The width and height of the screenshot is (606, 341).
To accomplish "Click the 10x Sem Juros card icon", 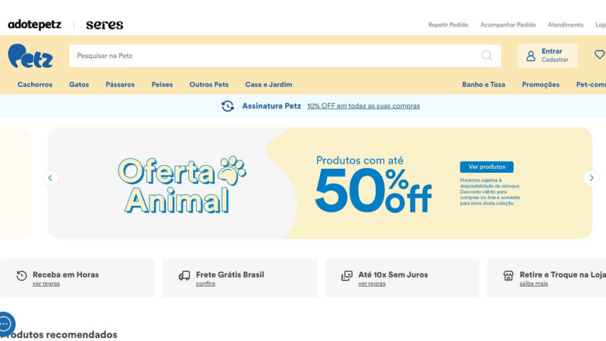I will click(x=347, y=276).
